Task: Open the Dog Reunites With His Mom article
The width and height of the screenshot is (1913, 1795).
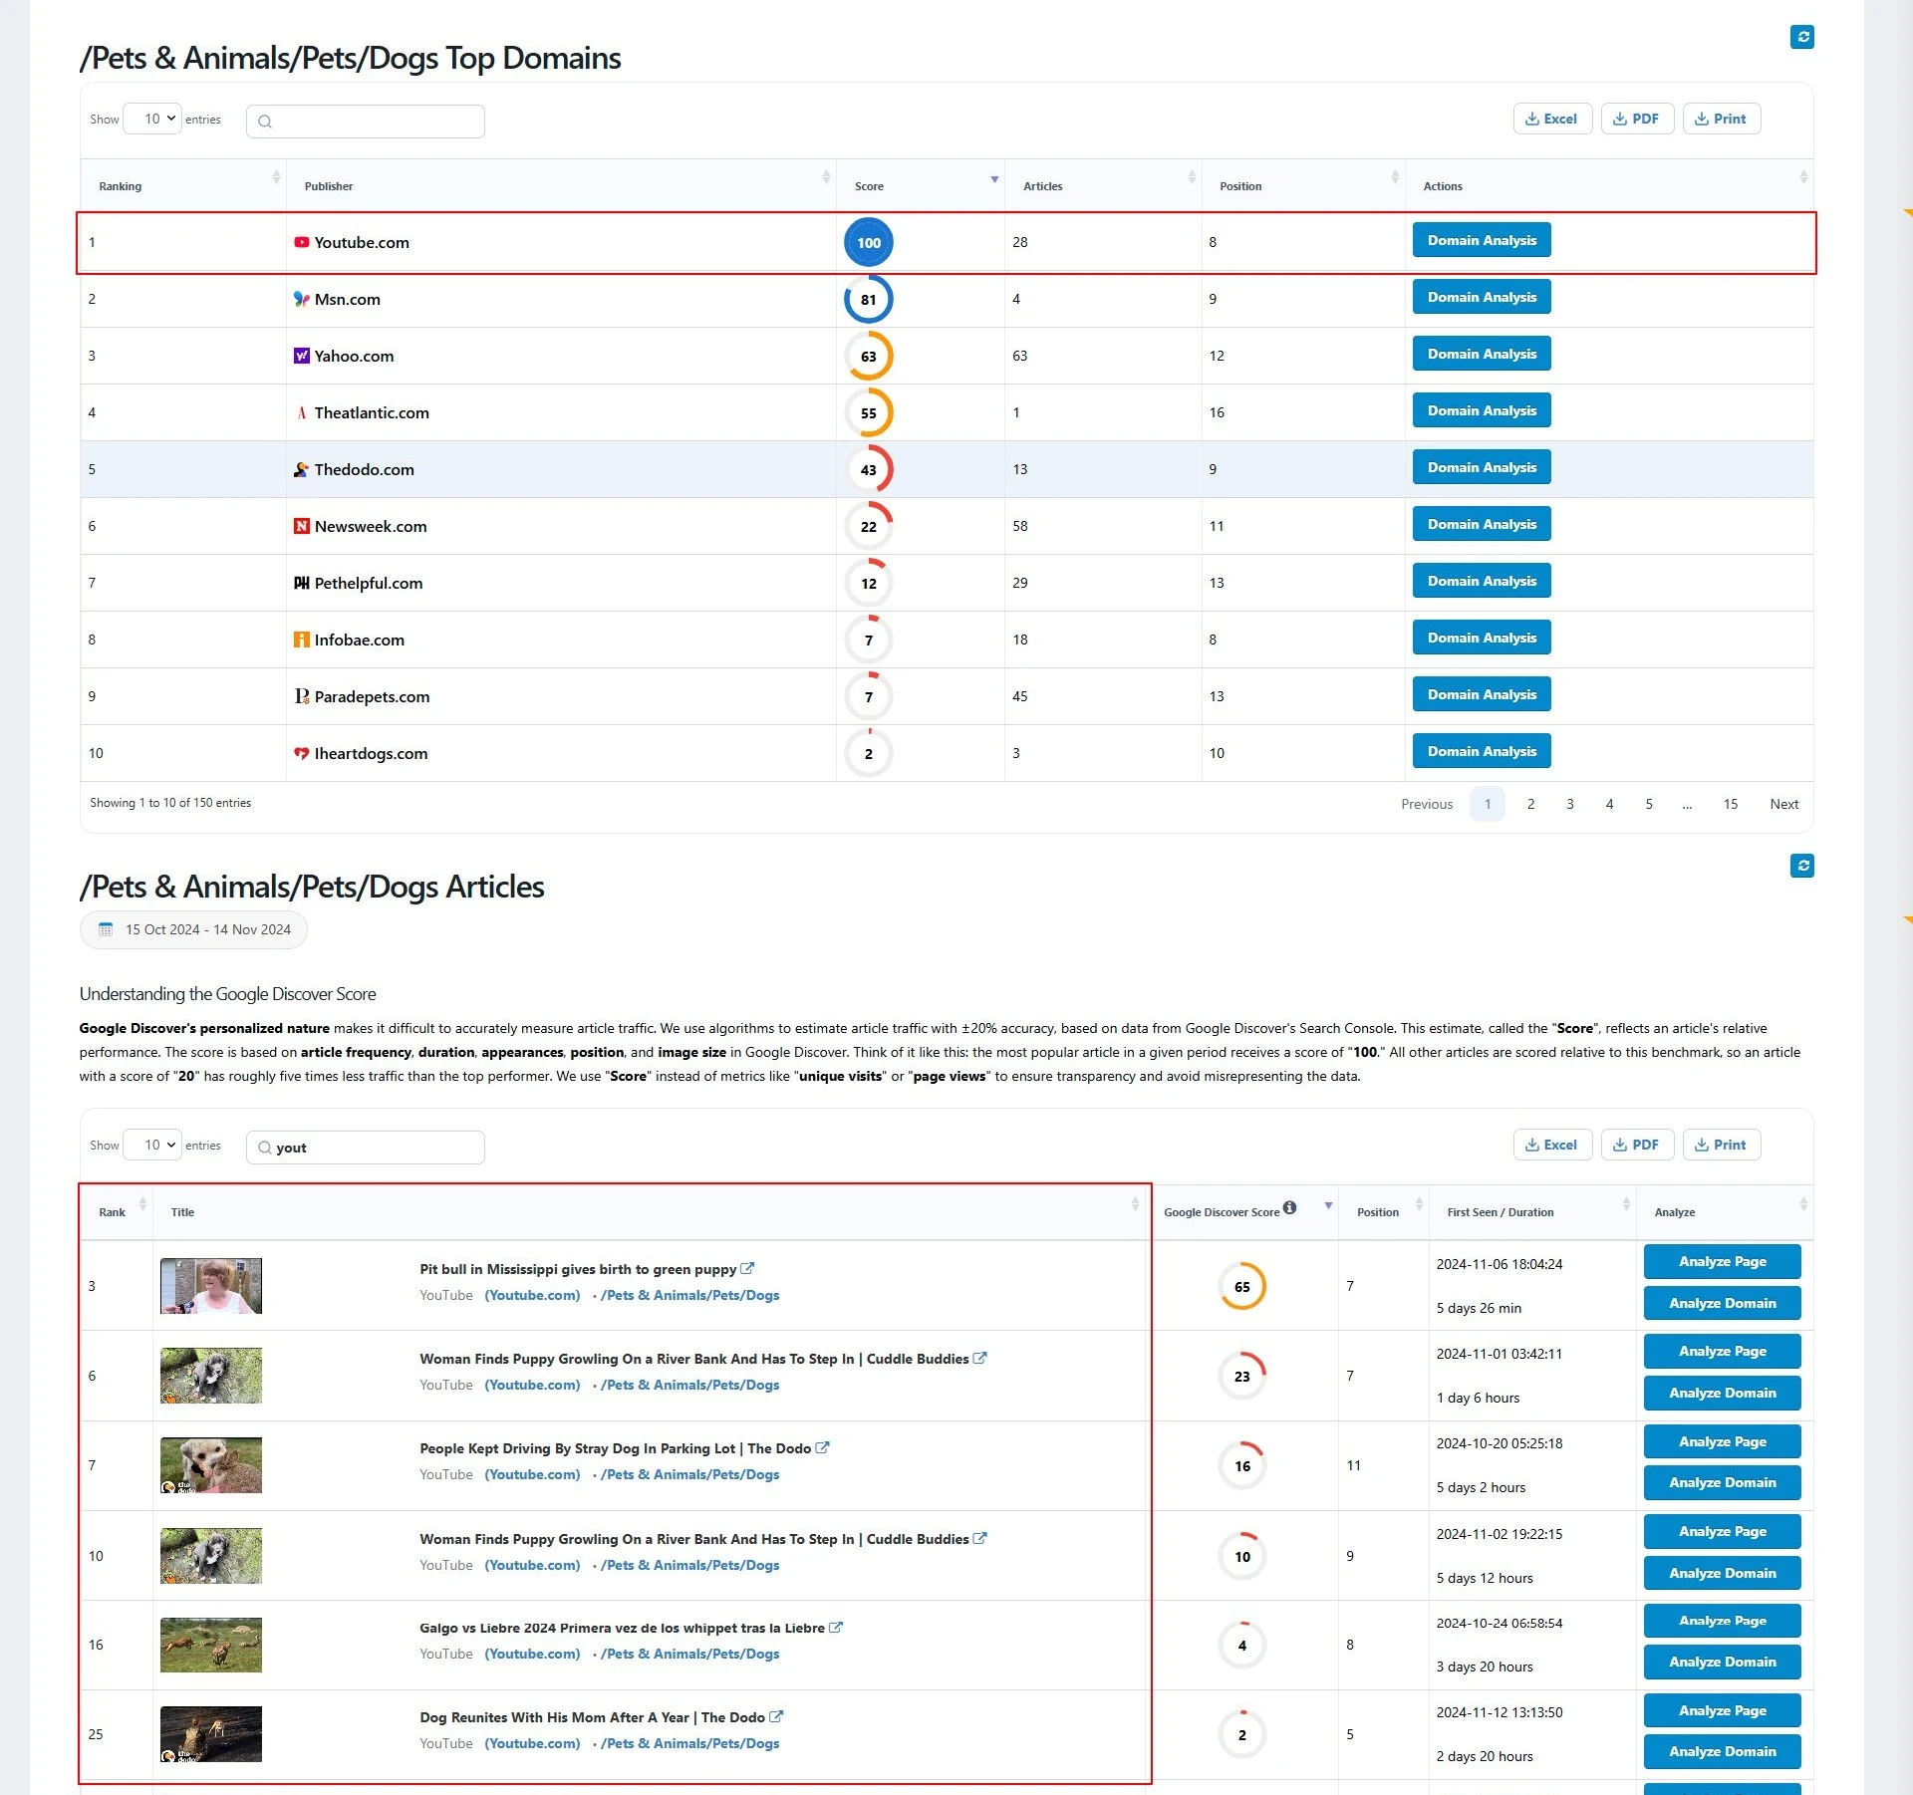Action: [592, 1717]
